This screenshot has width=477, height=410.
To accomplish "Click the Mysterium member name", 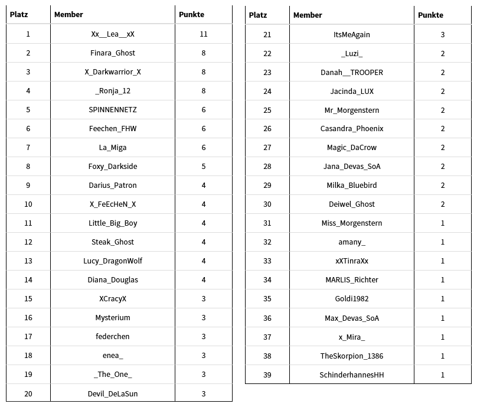I will [x=113, y=318].
